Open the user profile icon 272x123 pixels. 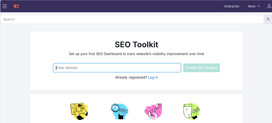269,6
